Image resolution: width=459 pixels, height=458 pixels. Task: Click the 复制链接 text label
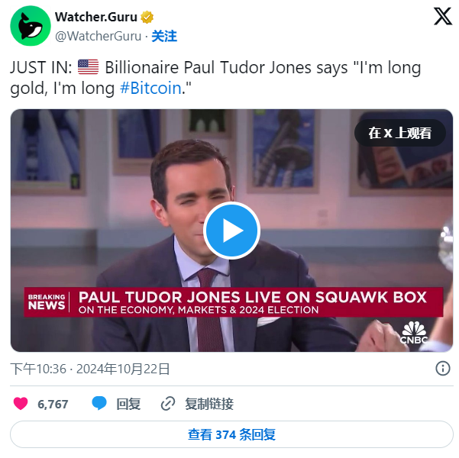(x=209, y=404)
